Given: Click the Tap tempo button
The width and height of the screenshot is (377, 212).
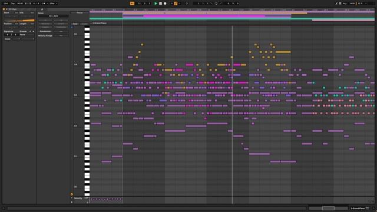Looking at the screenshot, I should (13, 4).
